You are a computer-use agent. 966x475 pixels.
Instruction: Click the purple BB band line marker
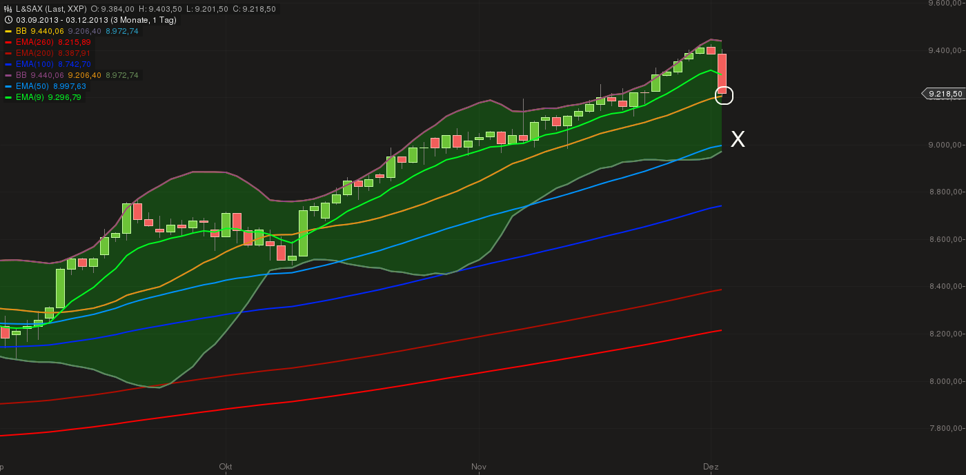coord(8,75)
